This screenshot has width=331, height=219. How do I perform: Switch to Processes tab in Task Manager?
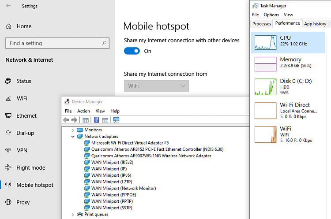262,24
